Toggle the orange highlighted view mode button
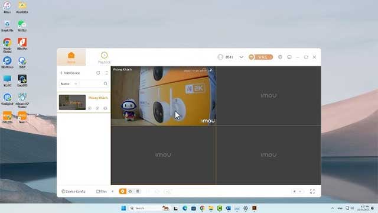This screenshot has height=213, width=378. pyautogui.click(x=122, y=191)
